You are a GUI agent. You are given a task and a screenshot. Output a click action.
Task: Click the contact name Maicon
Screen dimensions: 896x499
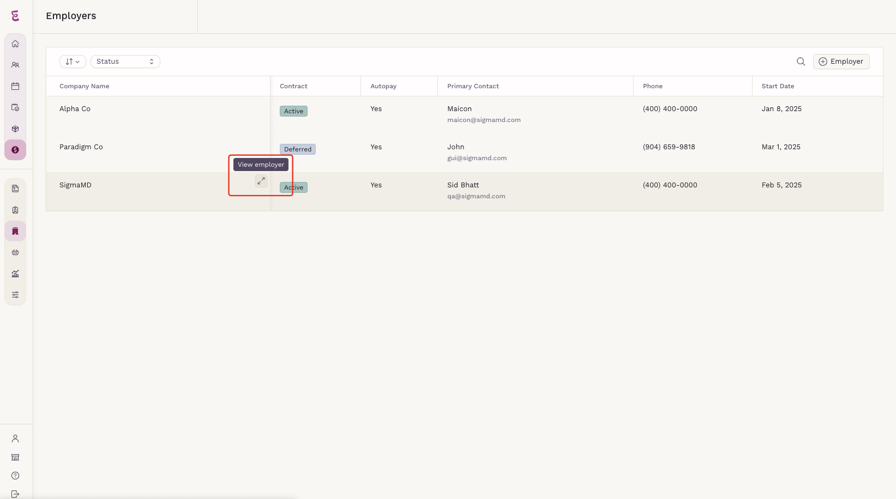pyautogui.click(x=459, y=109)
